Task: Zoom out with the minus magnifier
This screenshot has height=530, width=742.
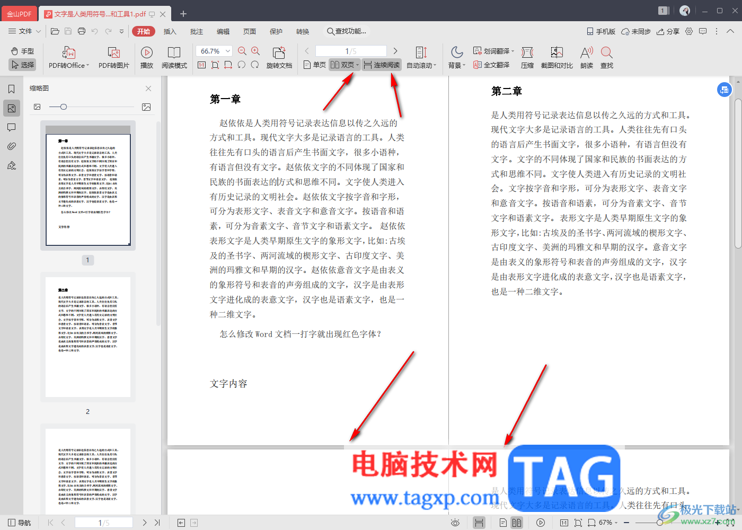Action: [x=242, y=51]
